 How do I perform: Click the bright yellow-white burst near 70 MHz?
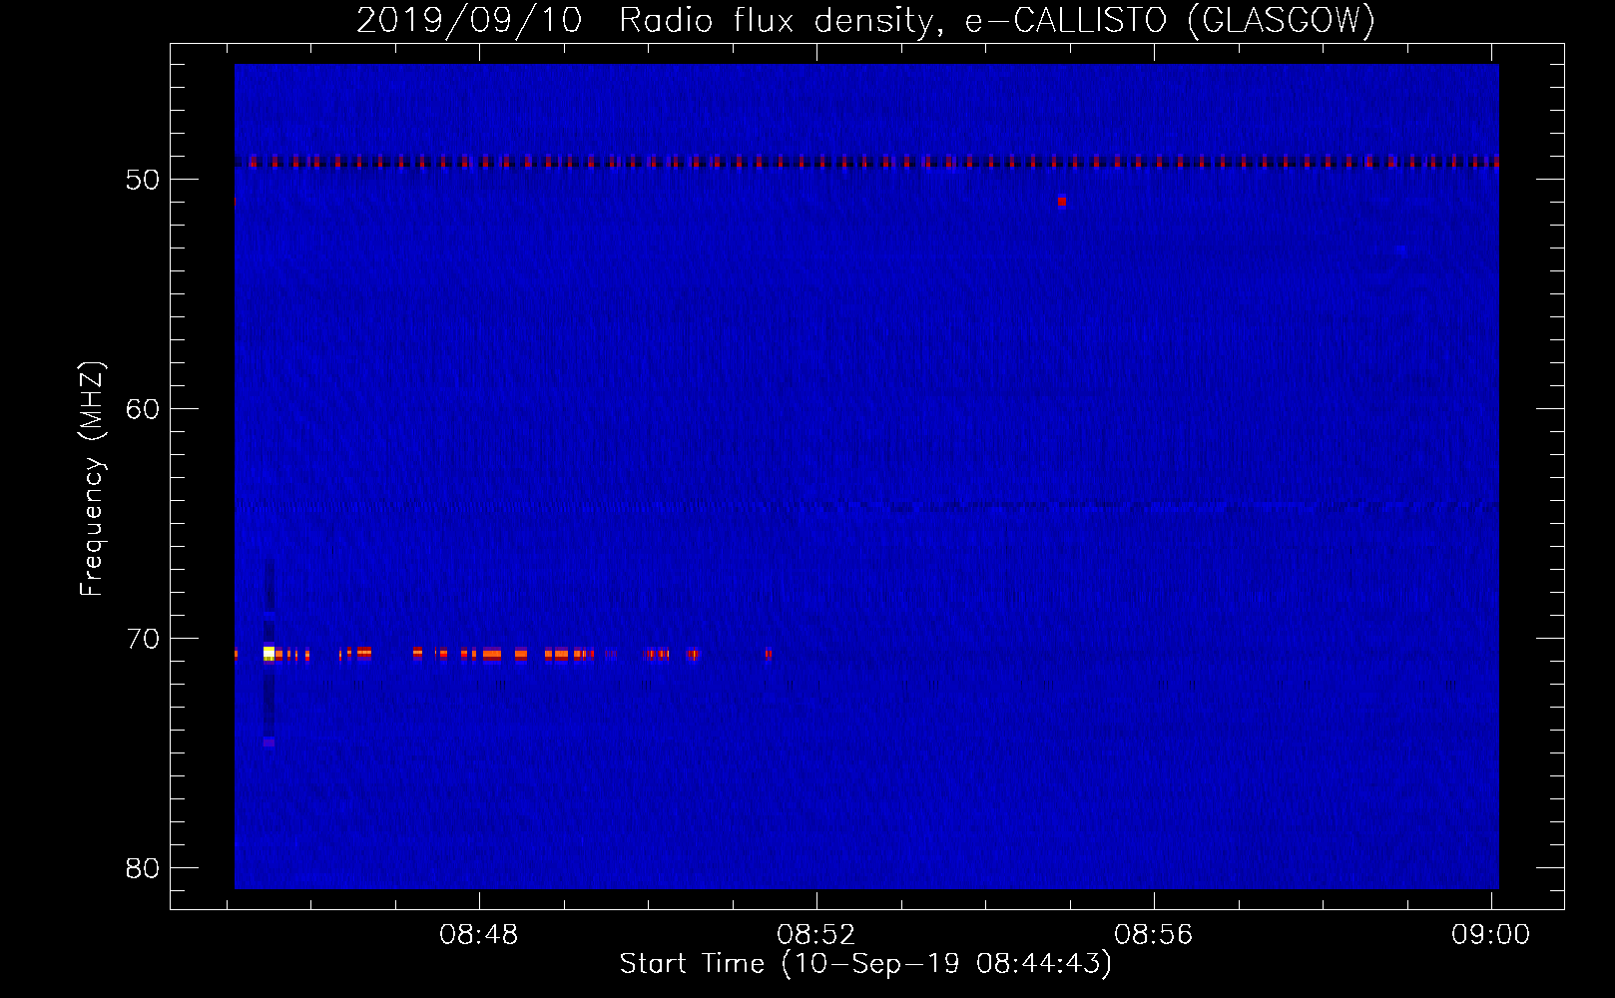click(269, 654)
